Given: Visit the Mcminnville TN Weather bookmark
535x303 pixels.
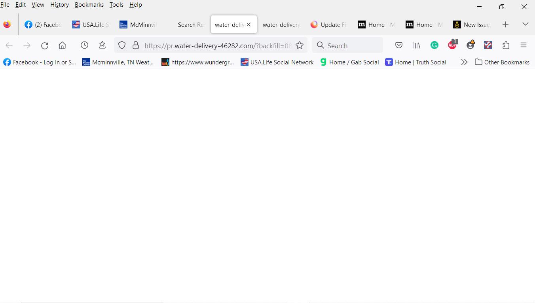Looking at the screenshot, I should coord(118,62).
